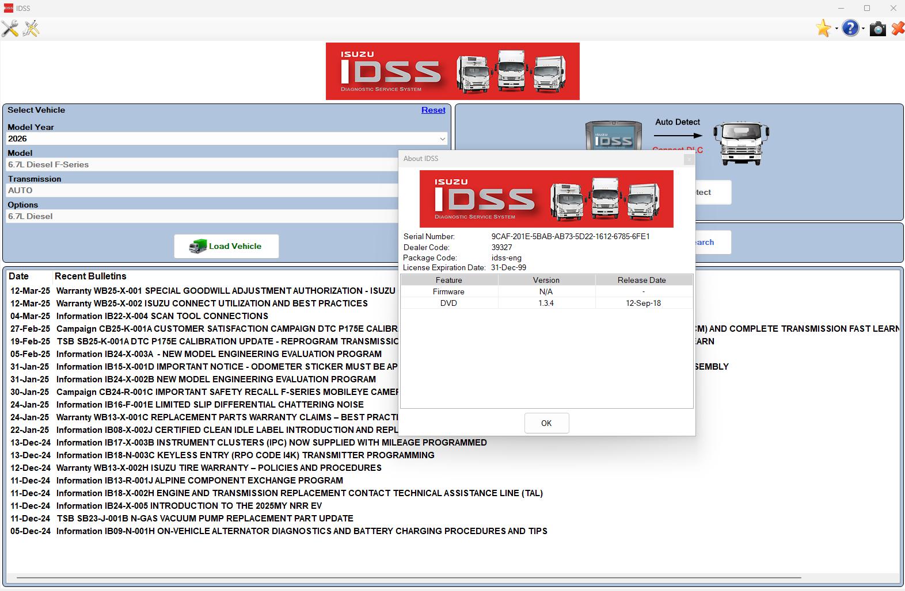The image size is (905, 591).
Task: Expand the dropdown arrow next to help icon
Action: [x=863, y=29]
